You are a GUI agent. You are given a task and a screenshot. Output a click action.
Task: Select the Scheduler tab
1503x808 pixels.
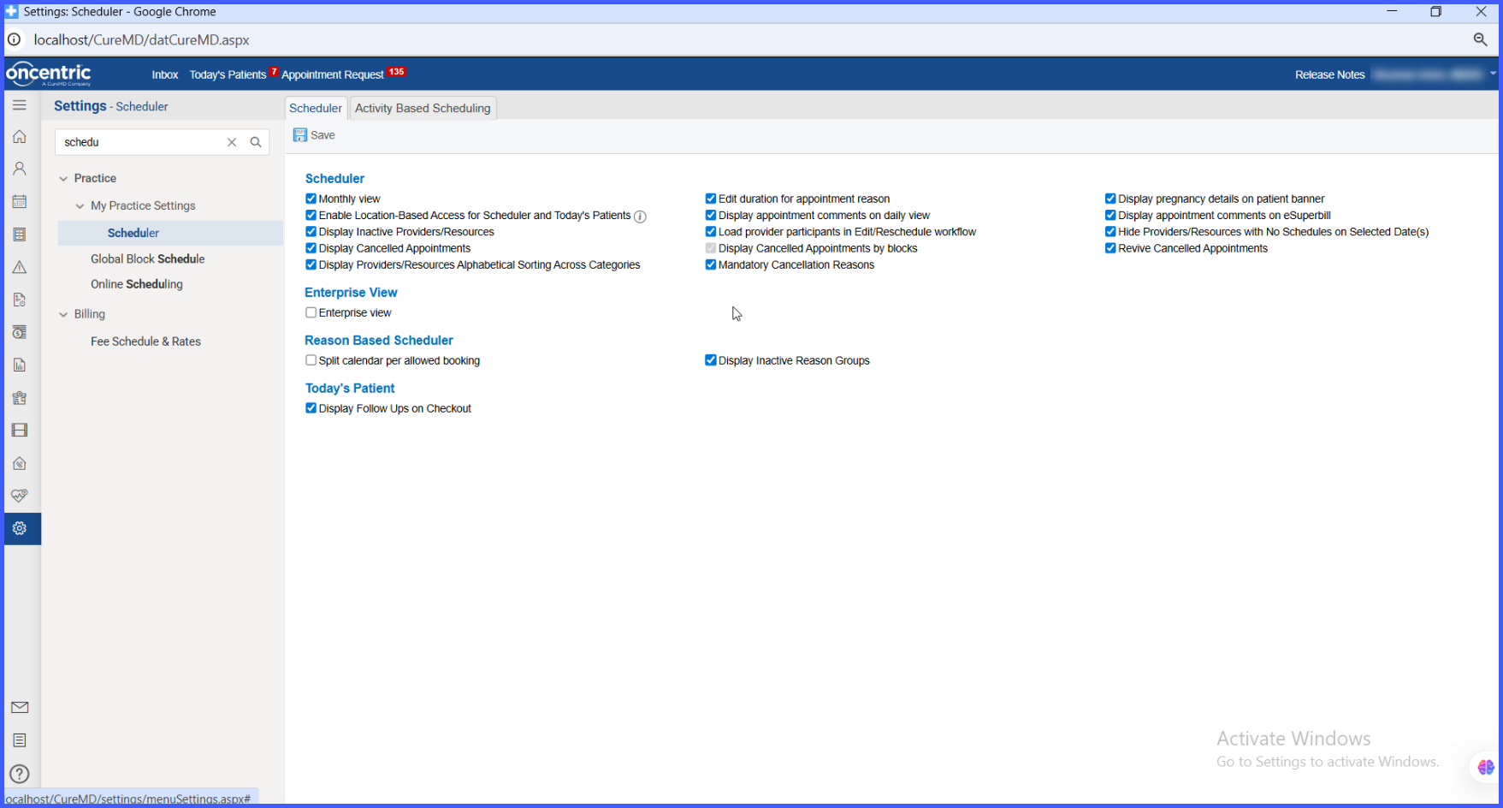[316, 108]
